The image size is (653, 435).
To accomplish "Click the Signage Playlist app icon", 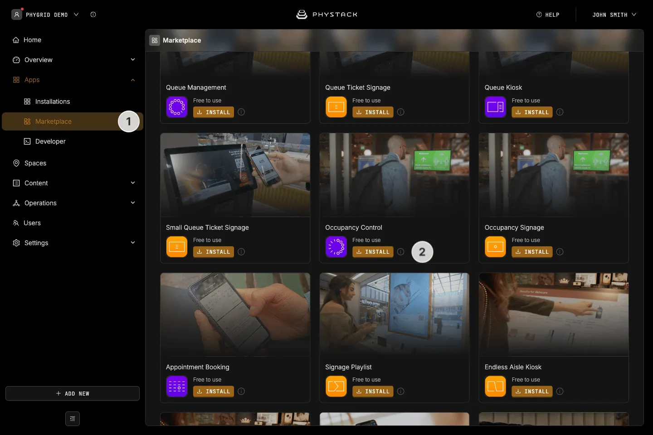I will 336,387.
